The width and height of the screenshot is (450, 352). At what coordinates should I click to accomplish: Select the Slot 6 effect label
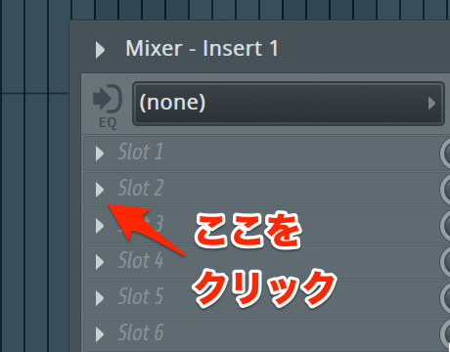[141, 332]
